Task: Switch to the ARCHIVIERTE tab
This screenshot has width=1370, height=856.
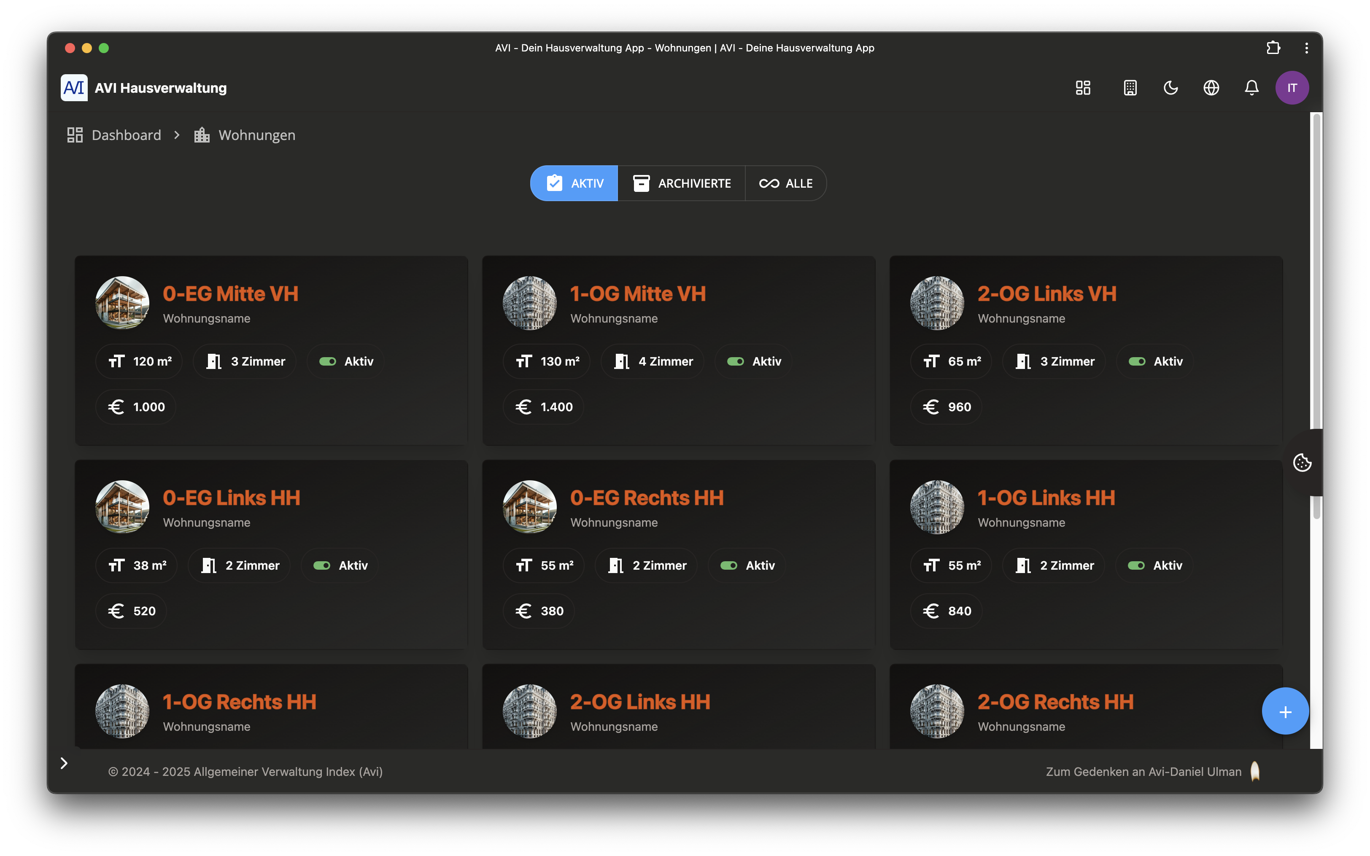Action: (682, 183)
